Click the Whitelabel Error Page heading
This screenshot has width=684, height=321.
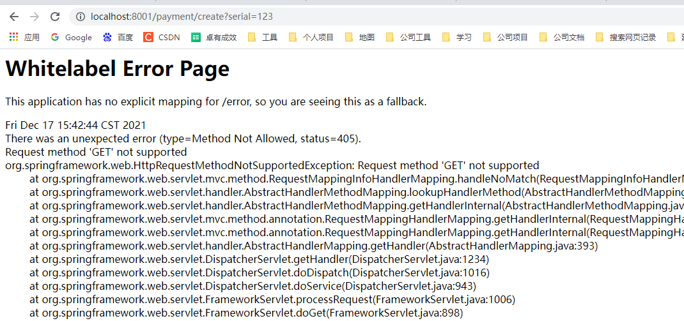pos(118,68)
